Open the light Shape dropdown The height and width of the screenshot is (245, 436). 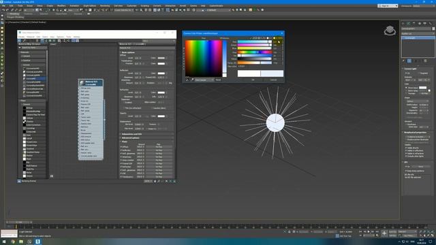tap(418, 101)
